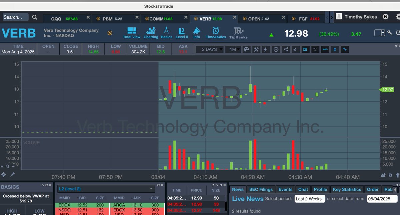
Task: Click the lightning bolt icon on chart toolbar
Action: tap(265, 49)
